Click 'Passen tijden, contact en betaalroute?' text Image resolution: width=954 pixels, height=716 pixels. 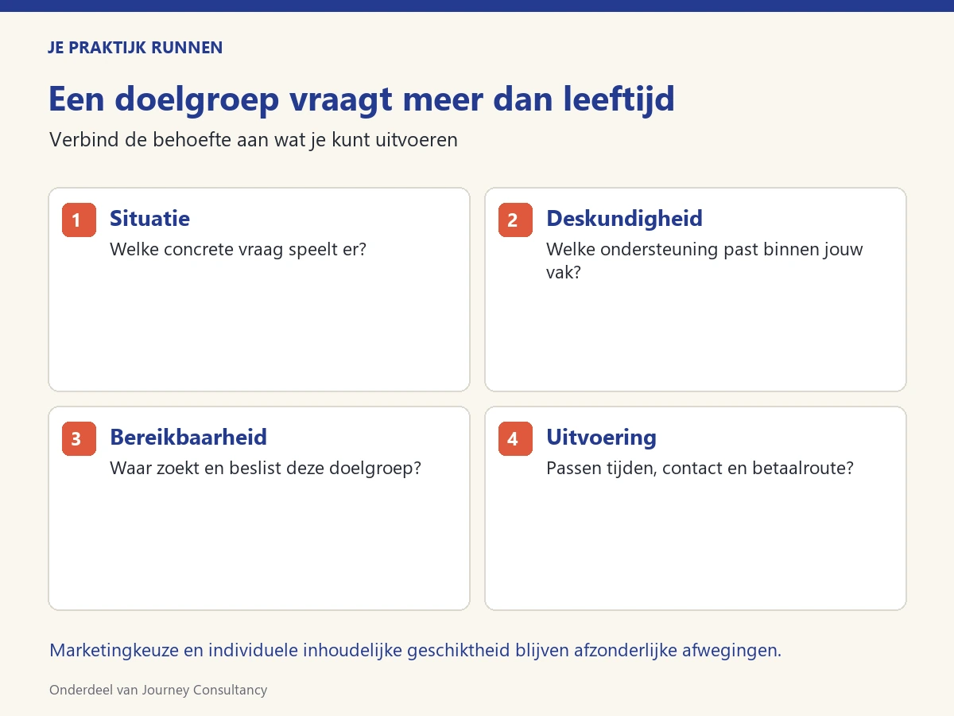700,468
